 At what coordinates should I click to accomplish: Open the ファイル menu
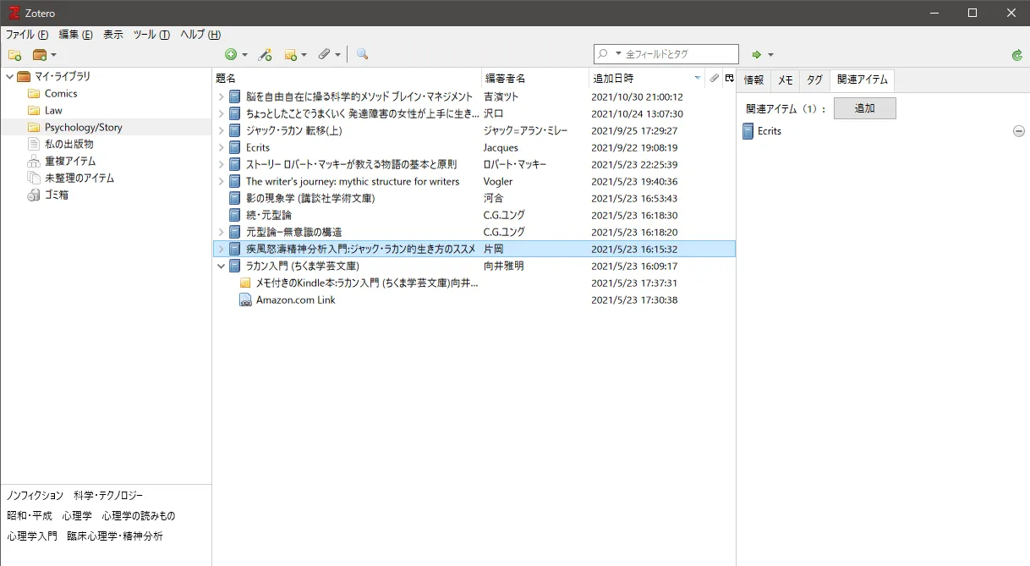point(27,35)
